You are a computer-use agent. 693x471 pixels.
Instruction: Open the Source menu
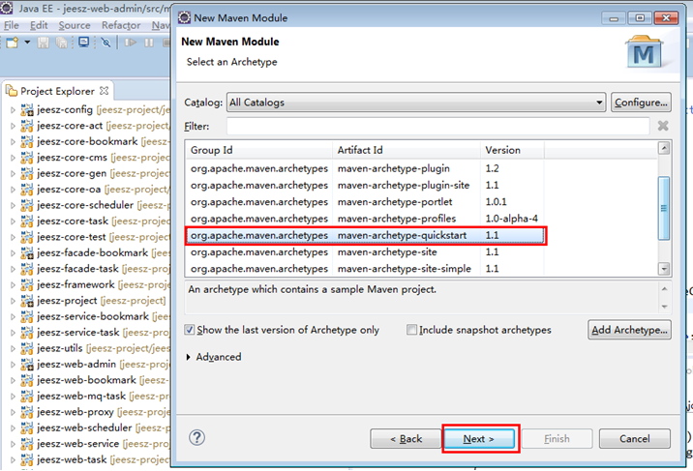[75, 25]
